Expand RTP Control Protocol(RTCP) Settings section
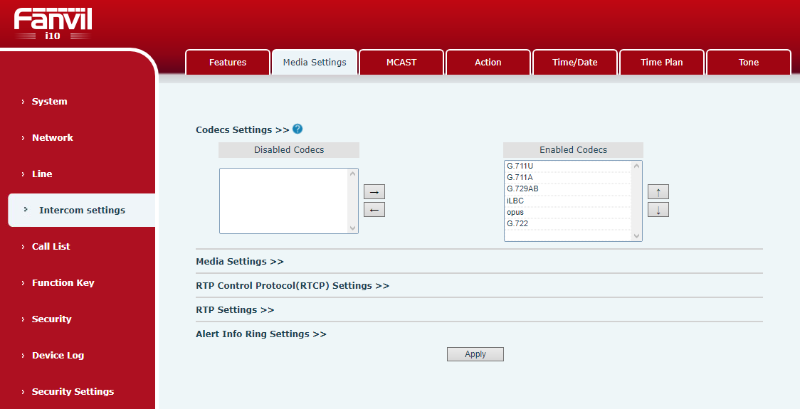 tap(292, 286)
